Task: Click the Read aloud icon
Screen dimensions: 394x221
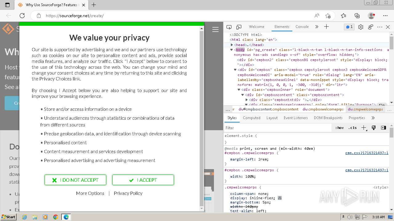Action: 317,16
